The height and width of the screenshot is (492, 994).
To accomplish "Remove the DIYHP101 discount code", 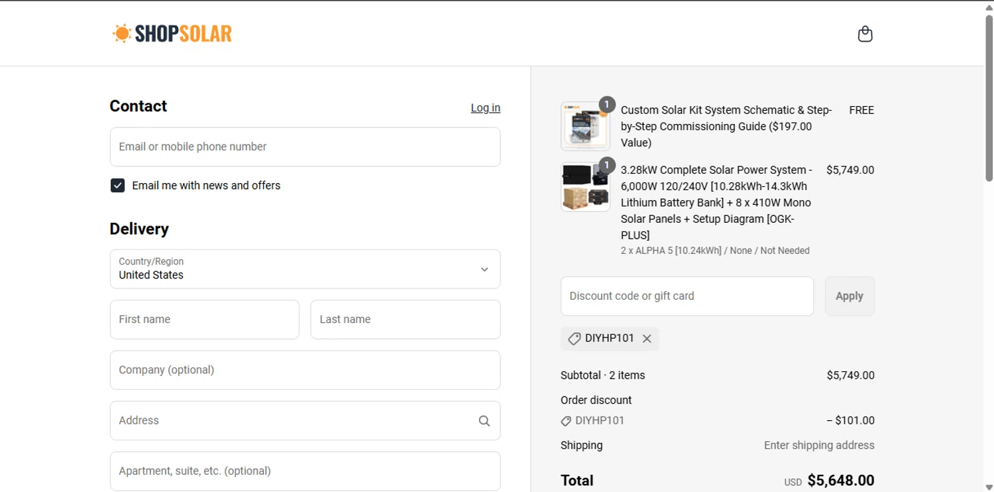I will [647, 339].
